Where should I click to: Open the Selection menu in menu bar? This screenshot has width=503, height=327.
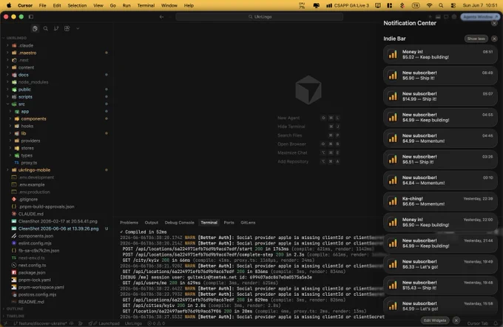77,5
